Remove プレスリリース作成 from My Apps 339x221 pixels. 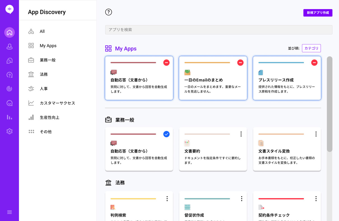pos(314,63)
